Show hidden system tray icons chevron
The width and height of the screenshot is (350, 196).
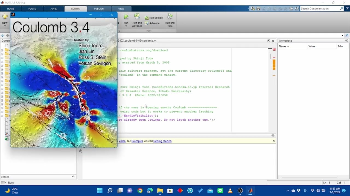click(x=287, y=191)
